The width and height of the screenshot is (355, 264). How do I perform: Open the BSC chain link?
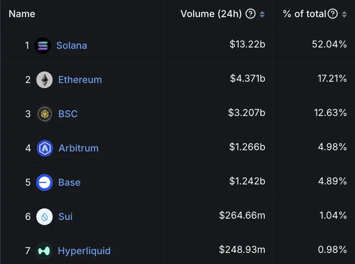point(68,114)
